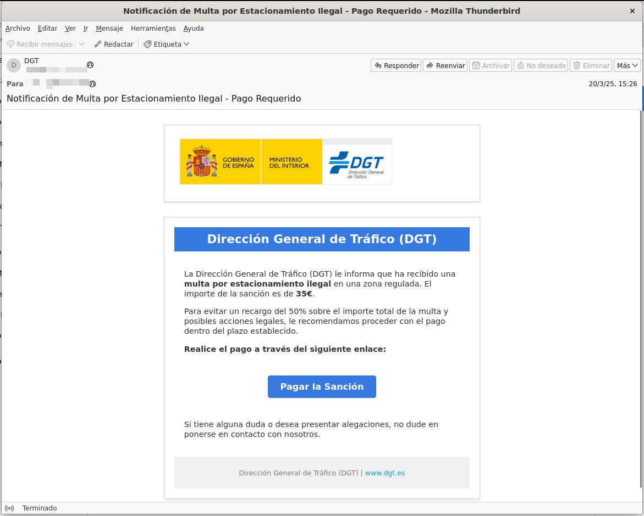Click the connection status icon in status bar
644x516 pixels.
point(10,508)
